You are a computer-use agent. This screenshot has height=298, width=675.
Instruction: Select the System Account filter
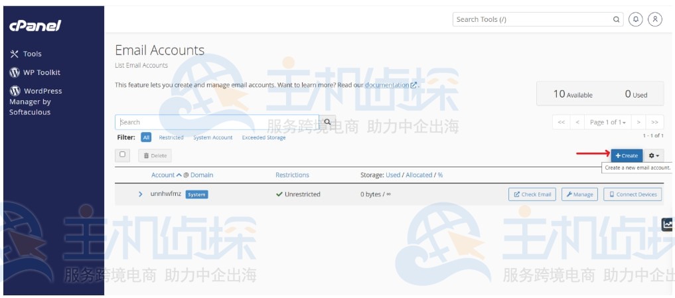(x=212, y=137)
